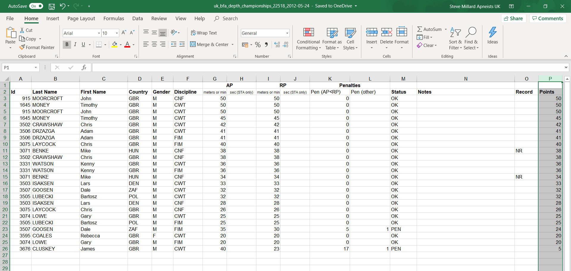Viewport: 571px width, 271px height.
Task: Click the Format Painter brush icon
Action: click(22, 47)
